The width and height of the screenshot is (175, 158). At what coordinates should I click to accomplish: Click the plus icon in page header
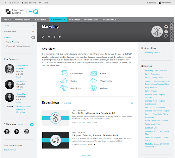point(166,27)
